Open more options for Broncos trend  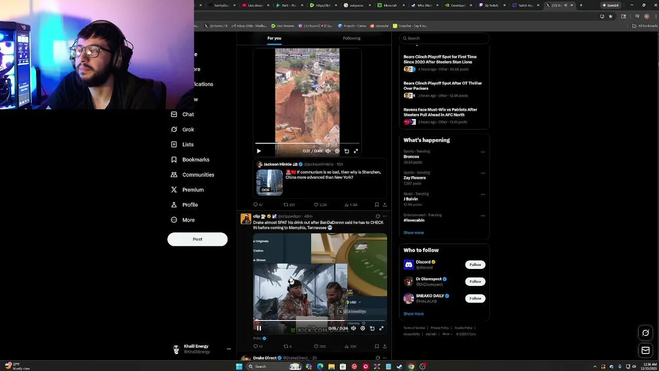(482, 152)
